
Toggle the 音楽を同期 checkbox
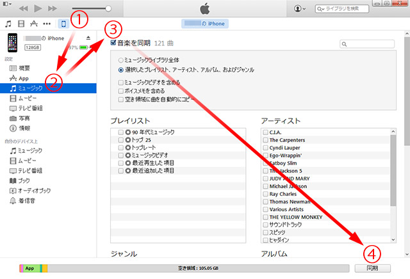coord(113,44)
